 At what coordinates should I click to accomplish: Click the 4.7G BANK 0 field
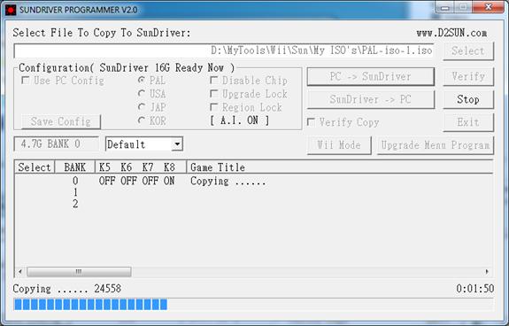(56, 144)
